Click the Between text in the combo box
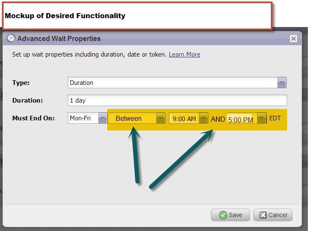310x231 pixels. [129, 119]
